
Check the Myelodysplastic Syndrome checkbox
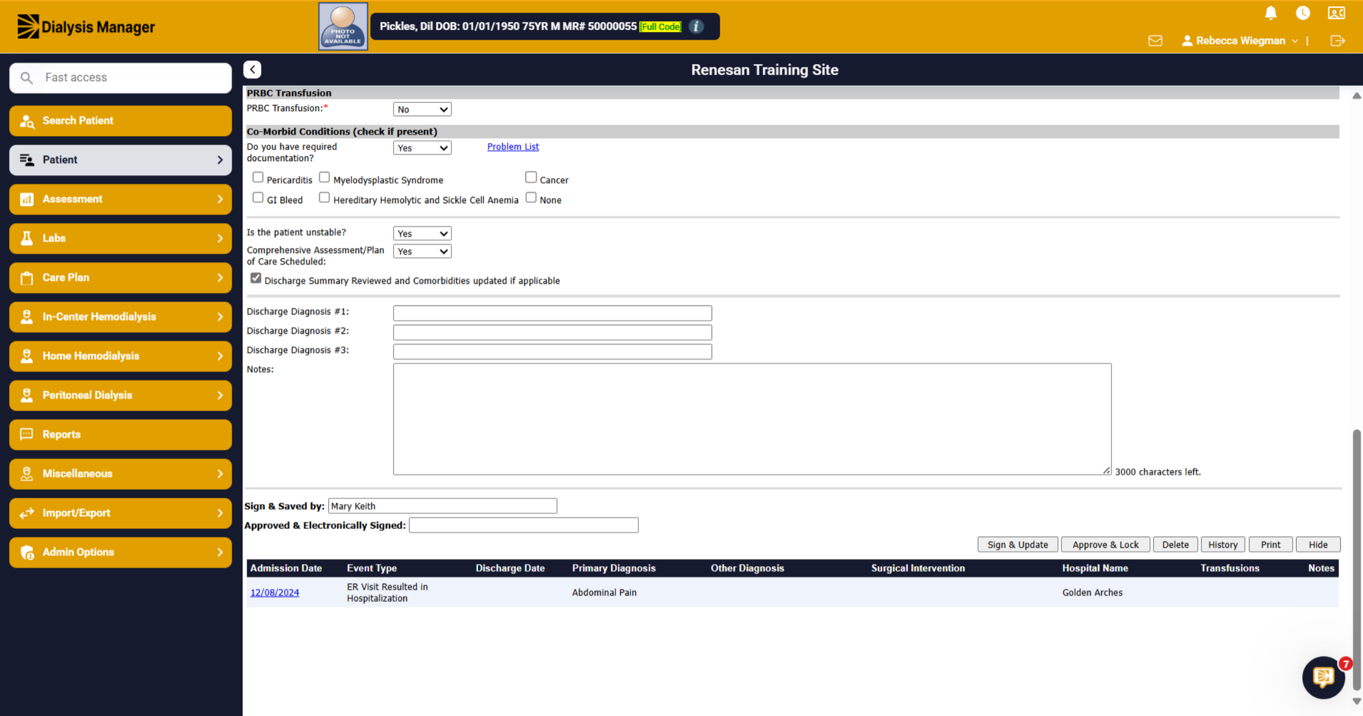324,178
